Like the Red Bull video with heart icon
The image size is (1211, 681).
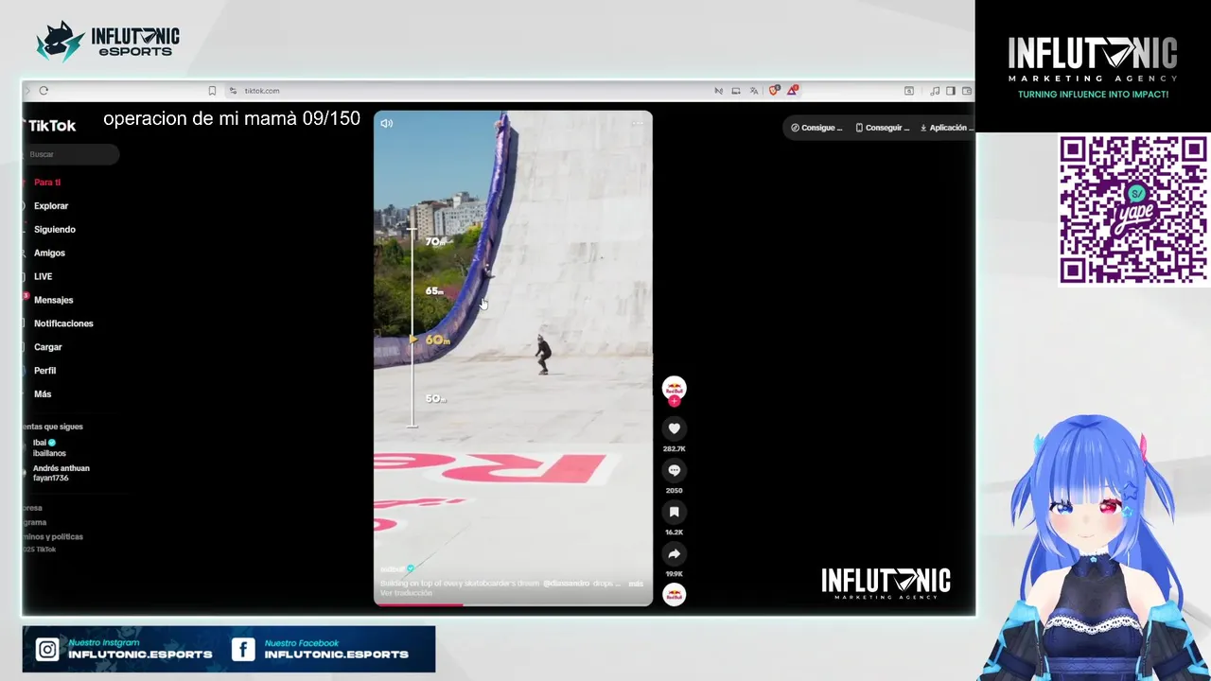(x=674, y=428)
